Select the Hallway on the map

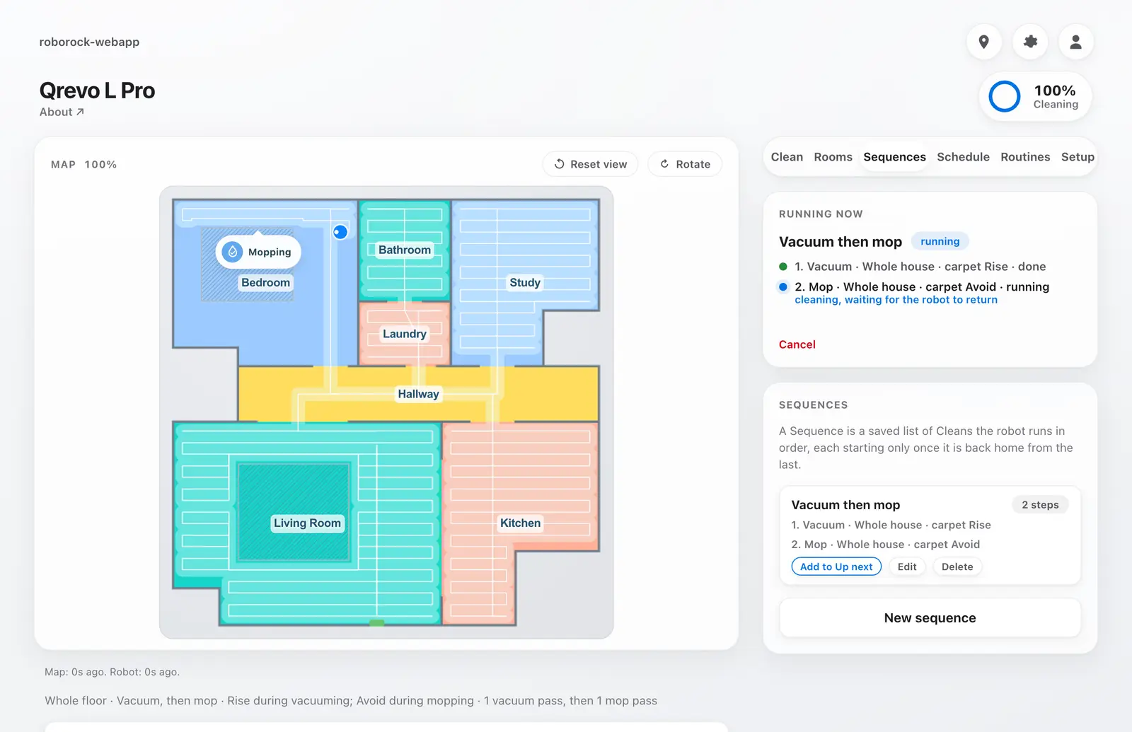click(x=418, y=394)
